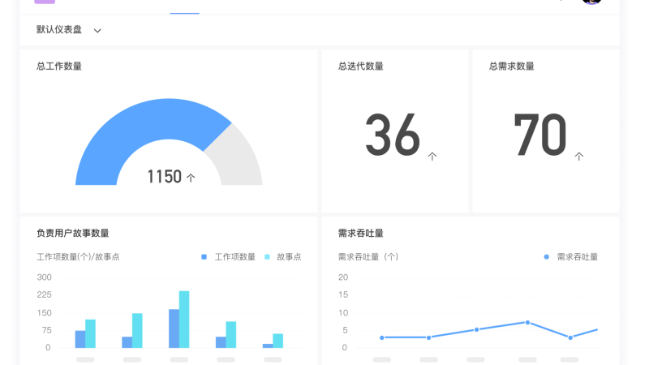The image size is (649, 365).
Task: Toggle the 故事点 legend series
Action: 283,257
